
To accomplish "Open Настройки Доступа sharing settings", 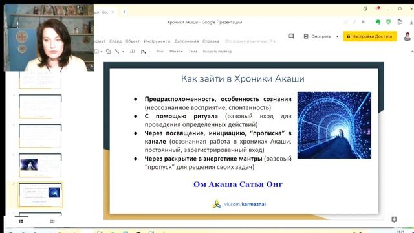I will [x=370, y=36].
